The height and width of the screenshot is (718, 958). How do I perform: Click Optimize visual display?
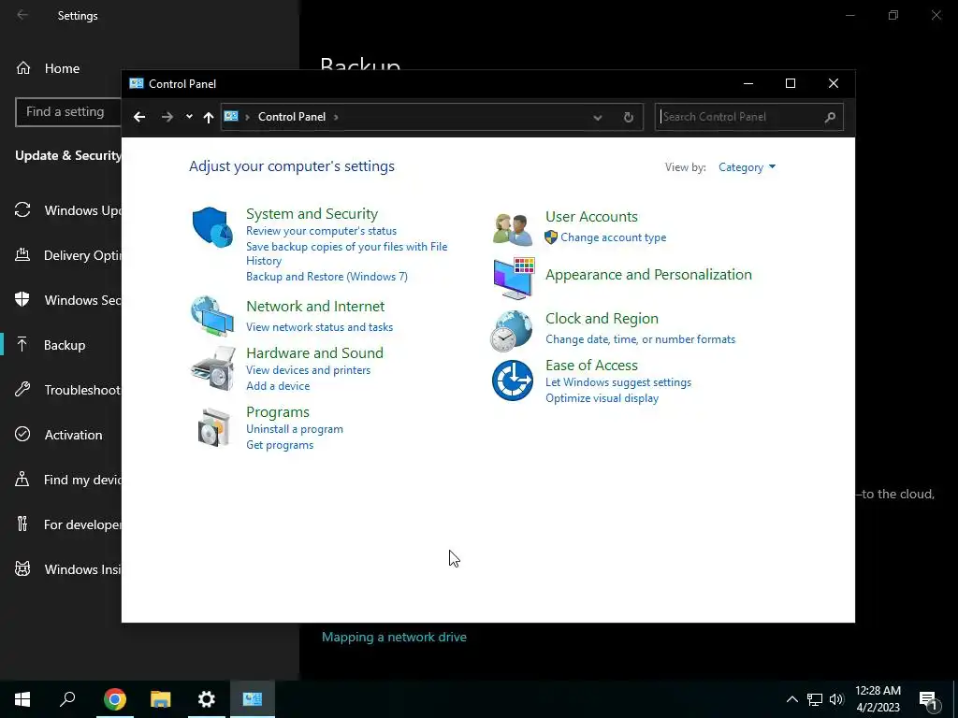click(x=602, y=398)
